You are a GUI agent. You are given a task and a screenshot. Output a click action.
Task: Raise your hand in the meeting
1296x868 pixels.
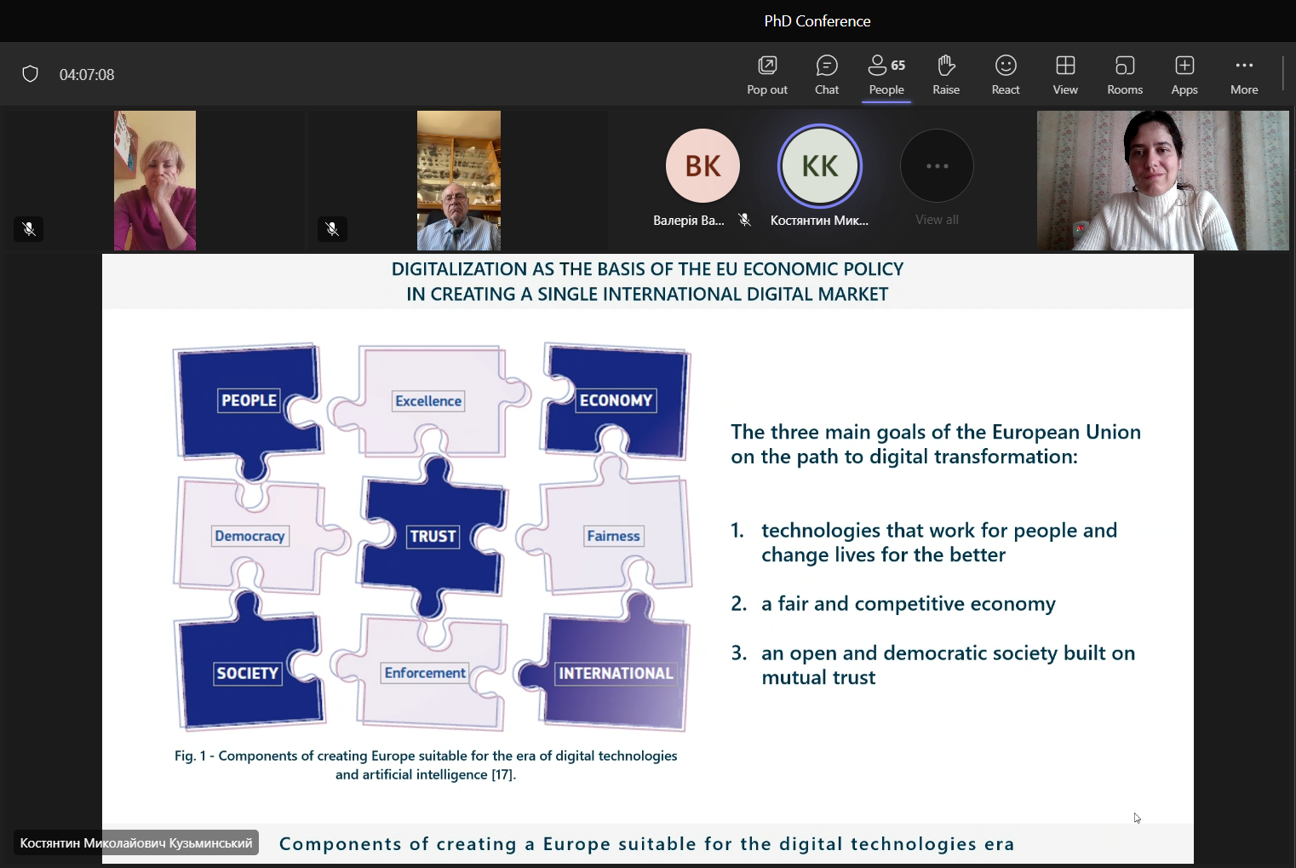(x=945, y=75)
